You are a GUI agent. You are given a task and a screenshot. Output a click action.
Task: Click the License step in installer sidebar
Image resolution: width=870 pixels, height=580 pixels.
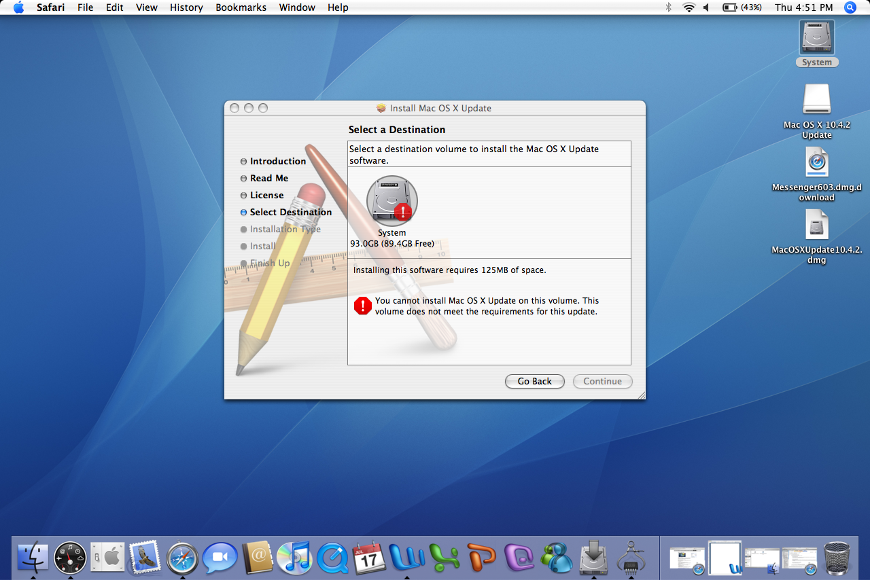(x=262, y=196)
